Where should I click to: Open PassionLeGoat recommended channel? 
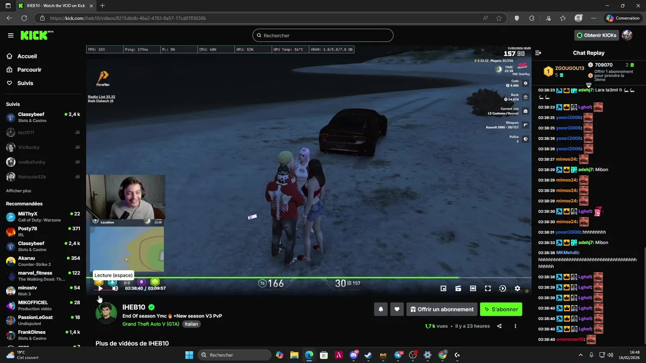[x=43, y=320]
